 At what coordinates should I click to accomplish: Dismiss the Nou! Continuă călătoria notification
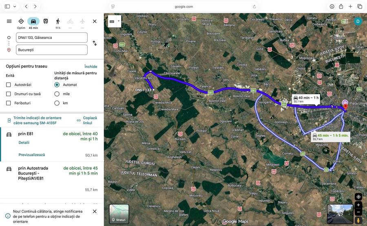click(95, 211)
